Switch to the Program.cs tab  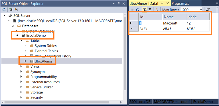(180, 3)
